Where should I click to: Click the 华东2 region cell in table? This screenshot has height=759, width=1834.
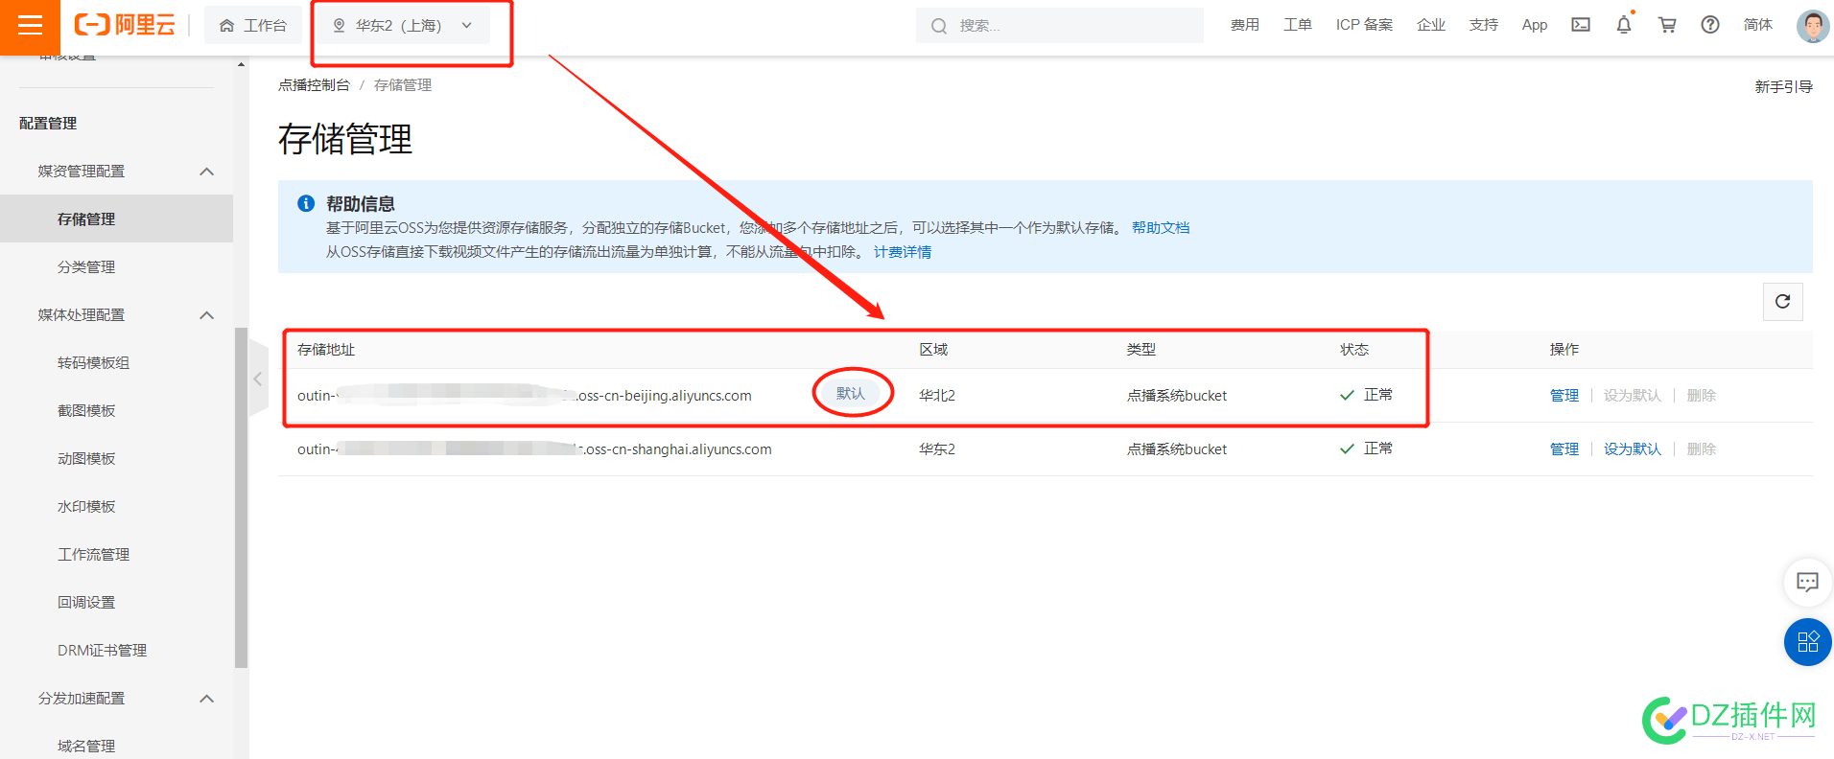click(x=937, y=448)
